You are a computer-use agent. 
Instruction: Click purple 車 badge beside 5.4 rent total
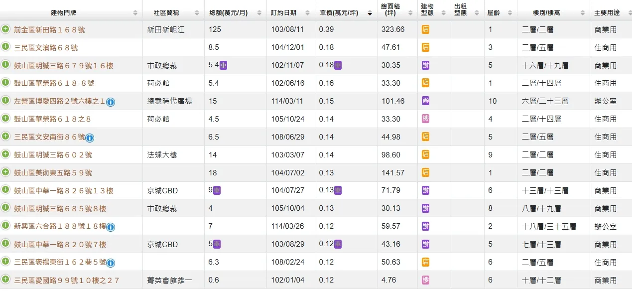(x=223, y=65)
